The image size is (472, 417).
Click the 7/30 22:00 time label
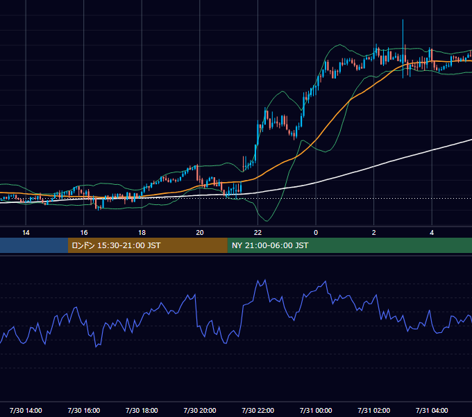(258, 410)
